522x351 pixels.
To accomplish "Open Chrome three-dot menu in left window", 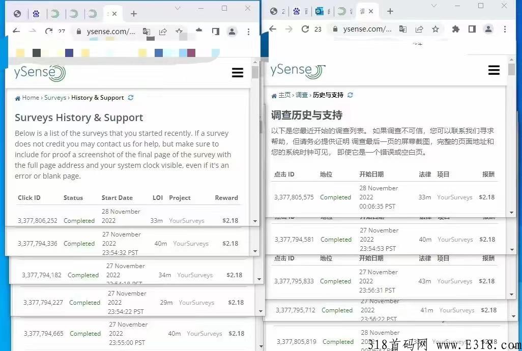I will coord(248,32).
